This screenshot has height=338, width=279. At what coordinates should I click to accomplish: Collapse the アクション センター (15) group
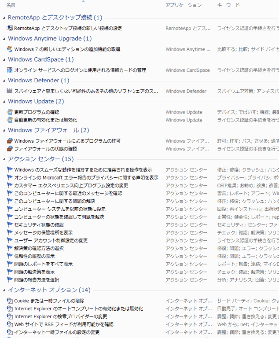(4, 159)
